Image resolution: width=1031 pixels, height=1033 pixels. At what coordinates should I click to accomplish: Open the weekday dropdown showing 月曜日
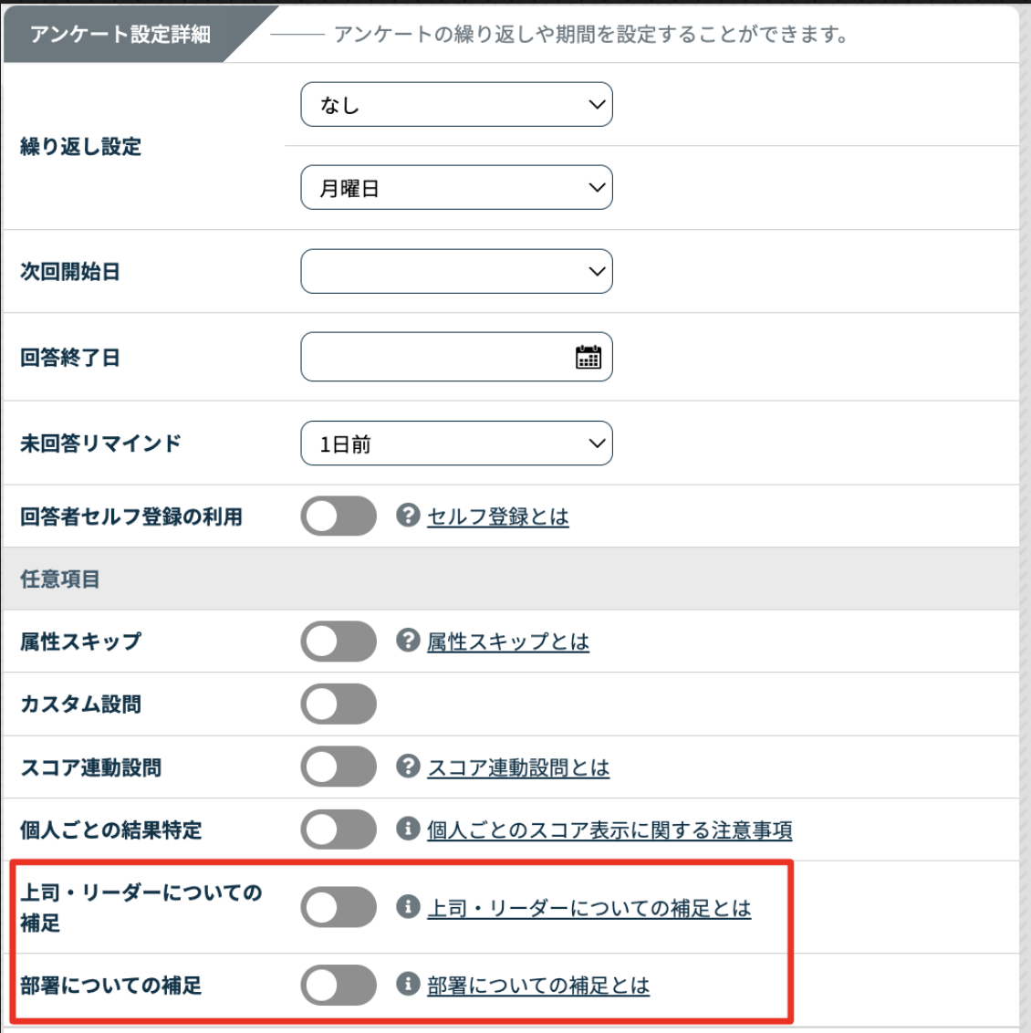456,188
